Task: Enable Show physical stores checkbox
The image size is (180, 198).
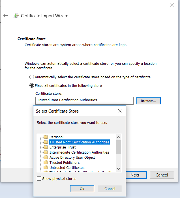Action: coord(39,179)
